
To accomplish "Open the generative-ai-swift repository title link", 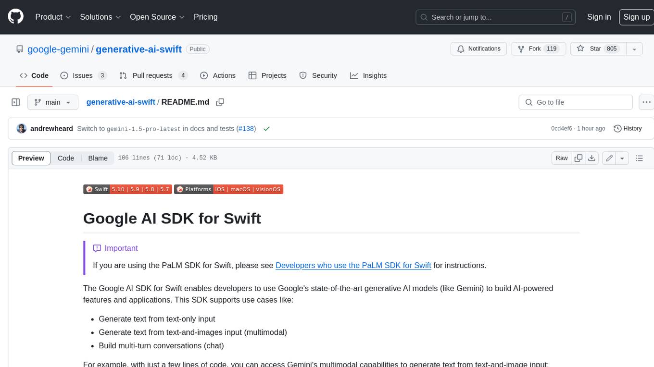I will click(138, 49).
